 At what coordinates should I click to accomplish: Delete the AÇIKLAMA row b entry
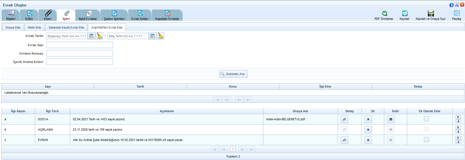coord(368,130)
